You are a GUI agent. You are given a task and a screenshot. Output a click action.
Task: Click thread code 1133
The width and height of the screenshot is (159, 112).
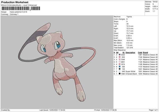pos(140,67)
